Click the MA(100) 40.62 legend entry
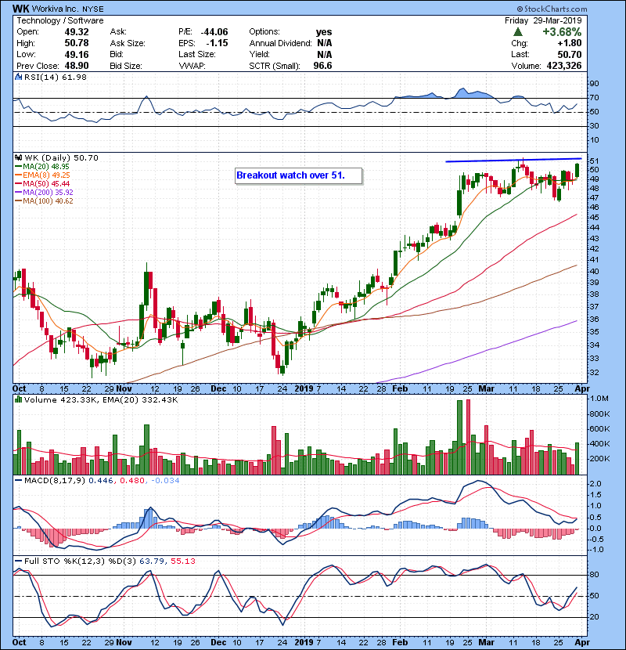626x650 pixels. pyautogui.click(x=44, y=201)
